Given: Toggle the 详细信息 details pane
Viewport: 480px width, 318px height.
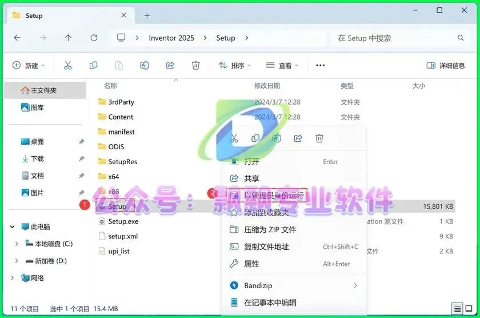Looking at the screenshot, I should [446, 65].
